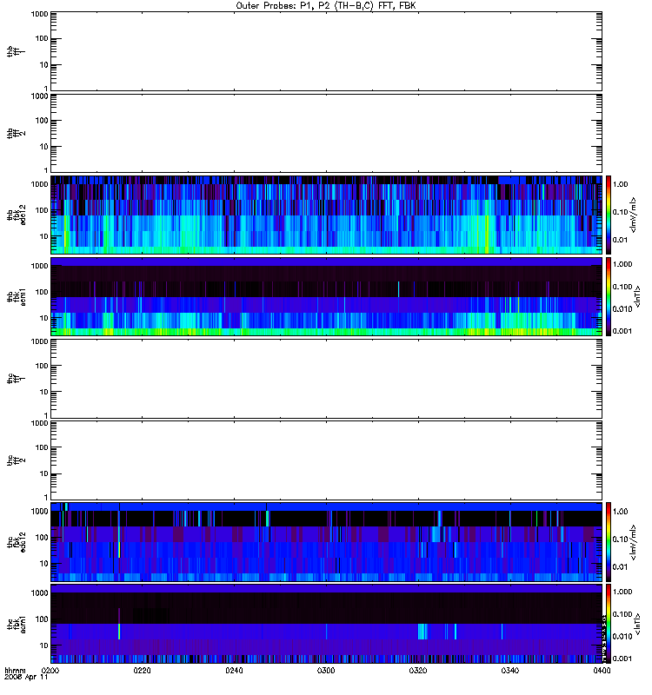Click the 1000 y-axis tick of thc fbk scm1
This screenshot has width=652, height=695.
click(40, 593)
